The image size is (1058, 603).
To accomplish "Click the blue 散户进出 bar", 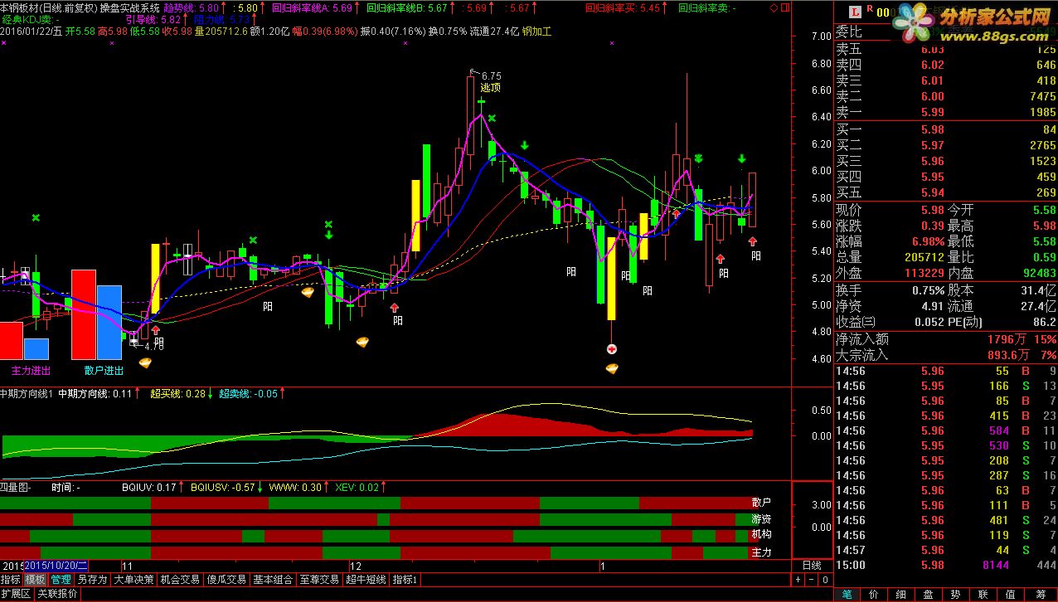I will (109, 323).
